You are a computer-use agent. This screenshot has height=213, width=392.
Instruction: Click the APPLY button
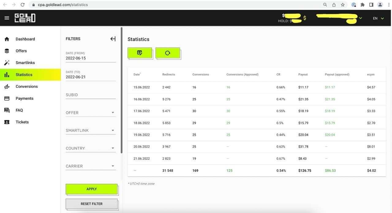(x=92, y=189)
